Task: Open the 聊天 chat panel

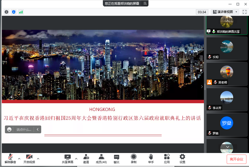Action: (x=117, y=158)
